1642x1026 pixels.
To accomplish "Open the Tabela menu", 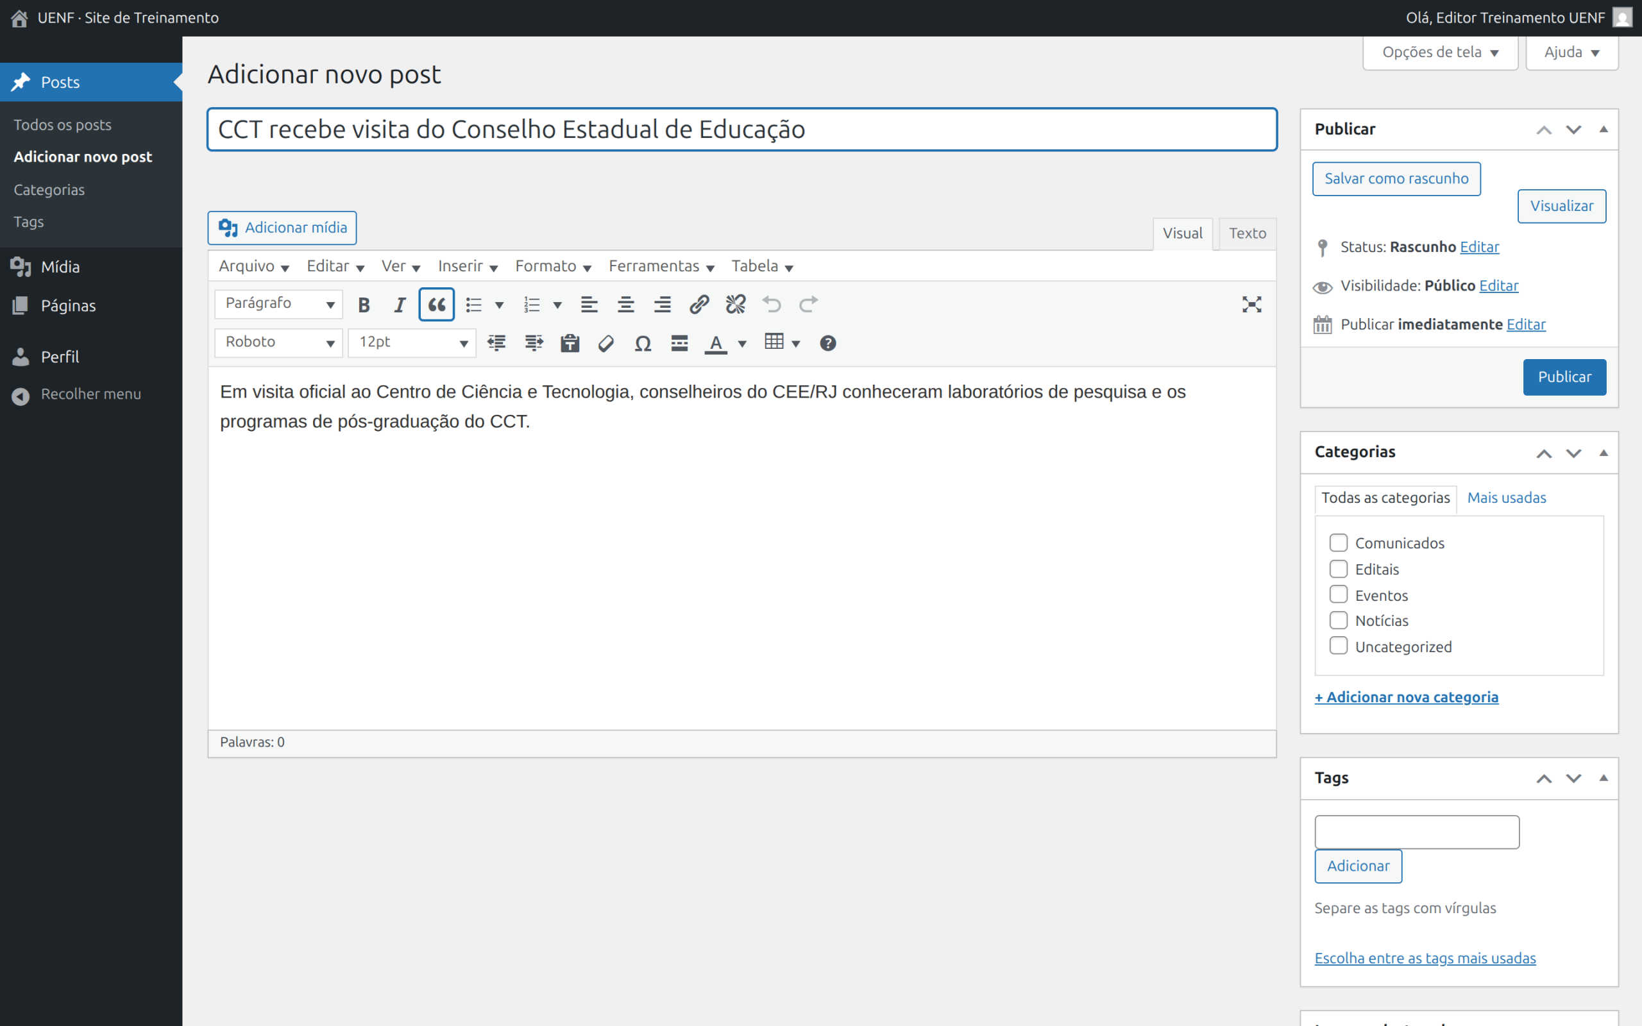I will (x=761, y=266).
